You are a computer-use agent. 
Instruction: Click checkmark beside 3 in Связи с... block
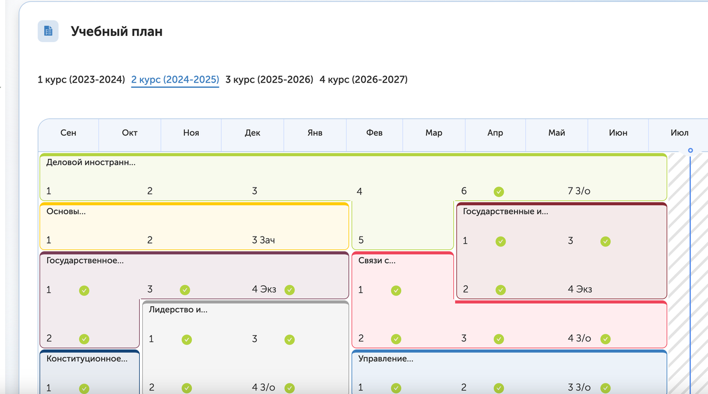point(499,339)
